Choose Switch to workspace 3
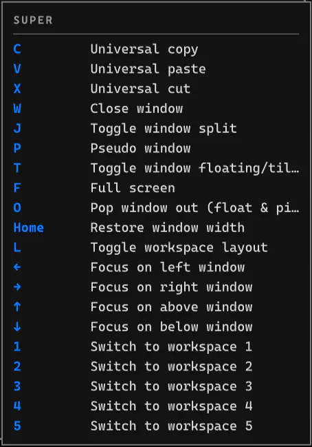This screenshot has height=447, width=312. point(171,386)
